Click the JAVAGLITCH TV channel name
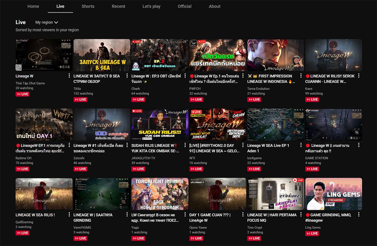 (143, 158)
